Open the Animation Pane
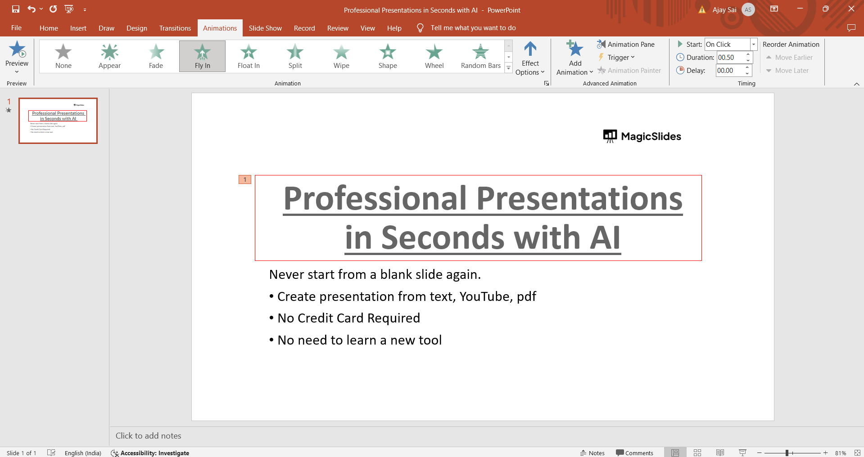The width and height of the screenshot is (864, 457). (x=626, y=44)
